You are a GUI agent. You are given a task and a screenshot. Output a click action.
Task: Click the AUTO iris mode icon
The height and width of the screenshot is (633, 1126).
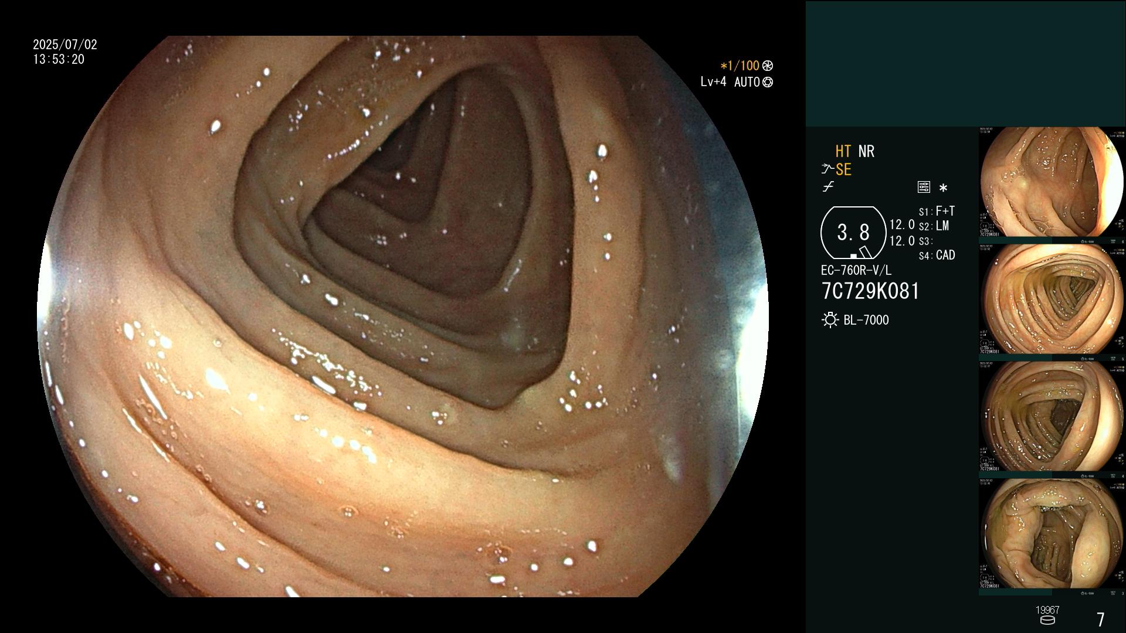[x=768, y=82]
